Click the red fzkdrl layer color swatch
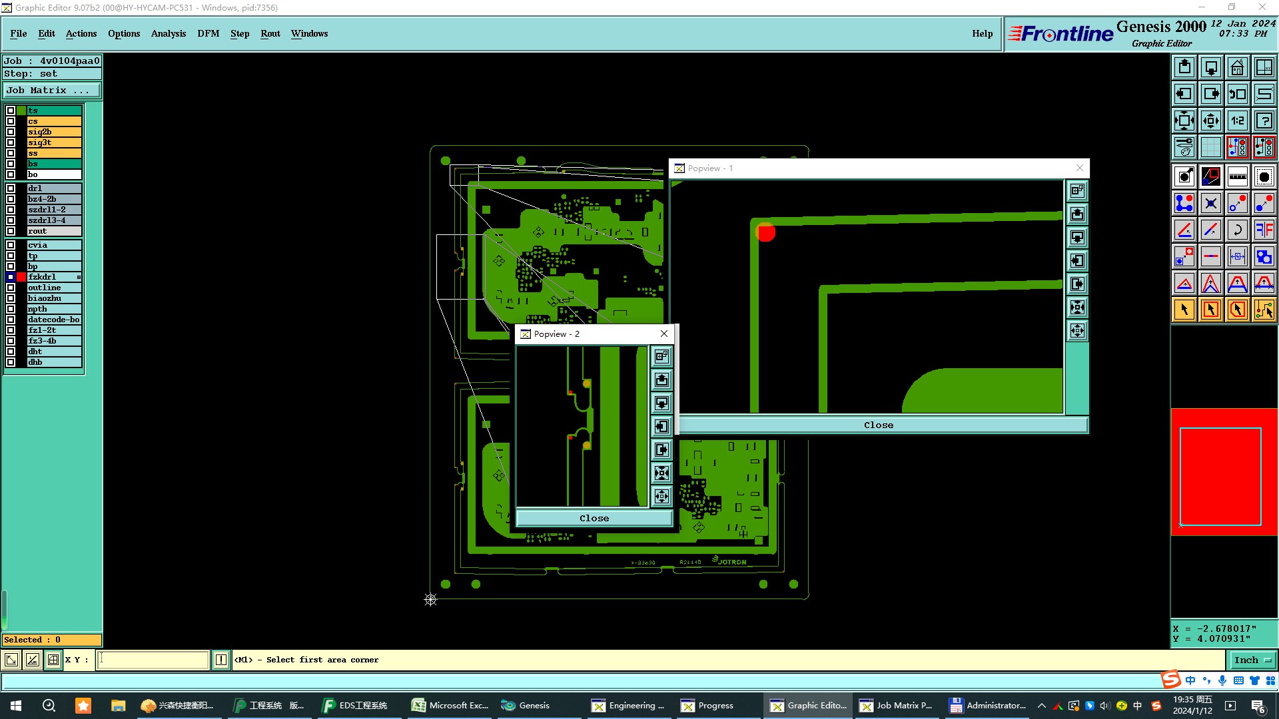 (x=22, y=277)
